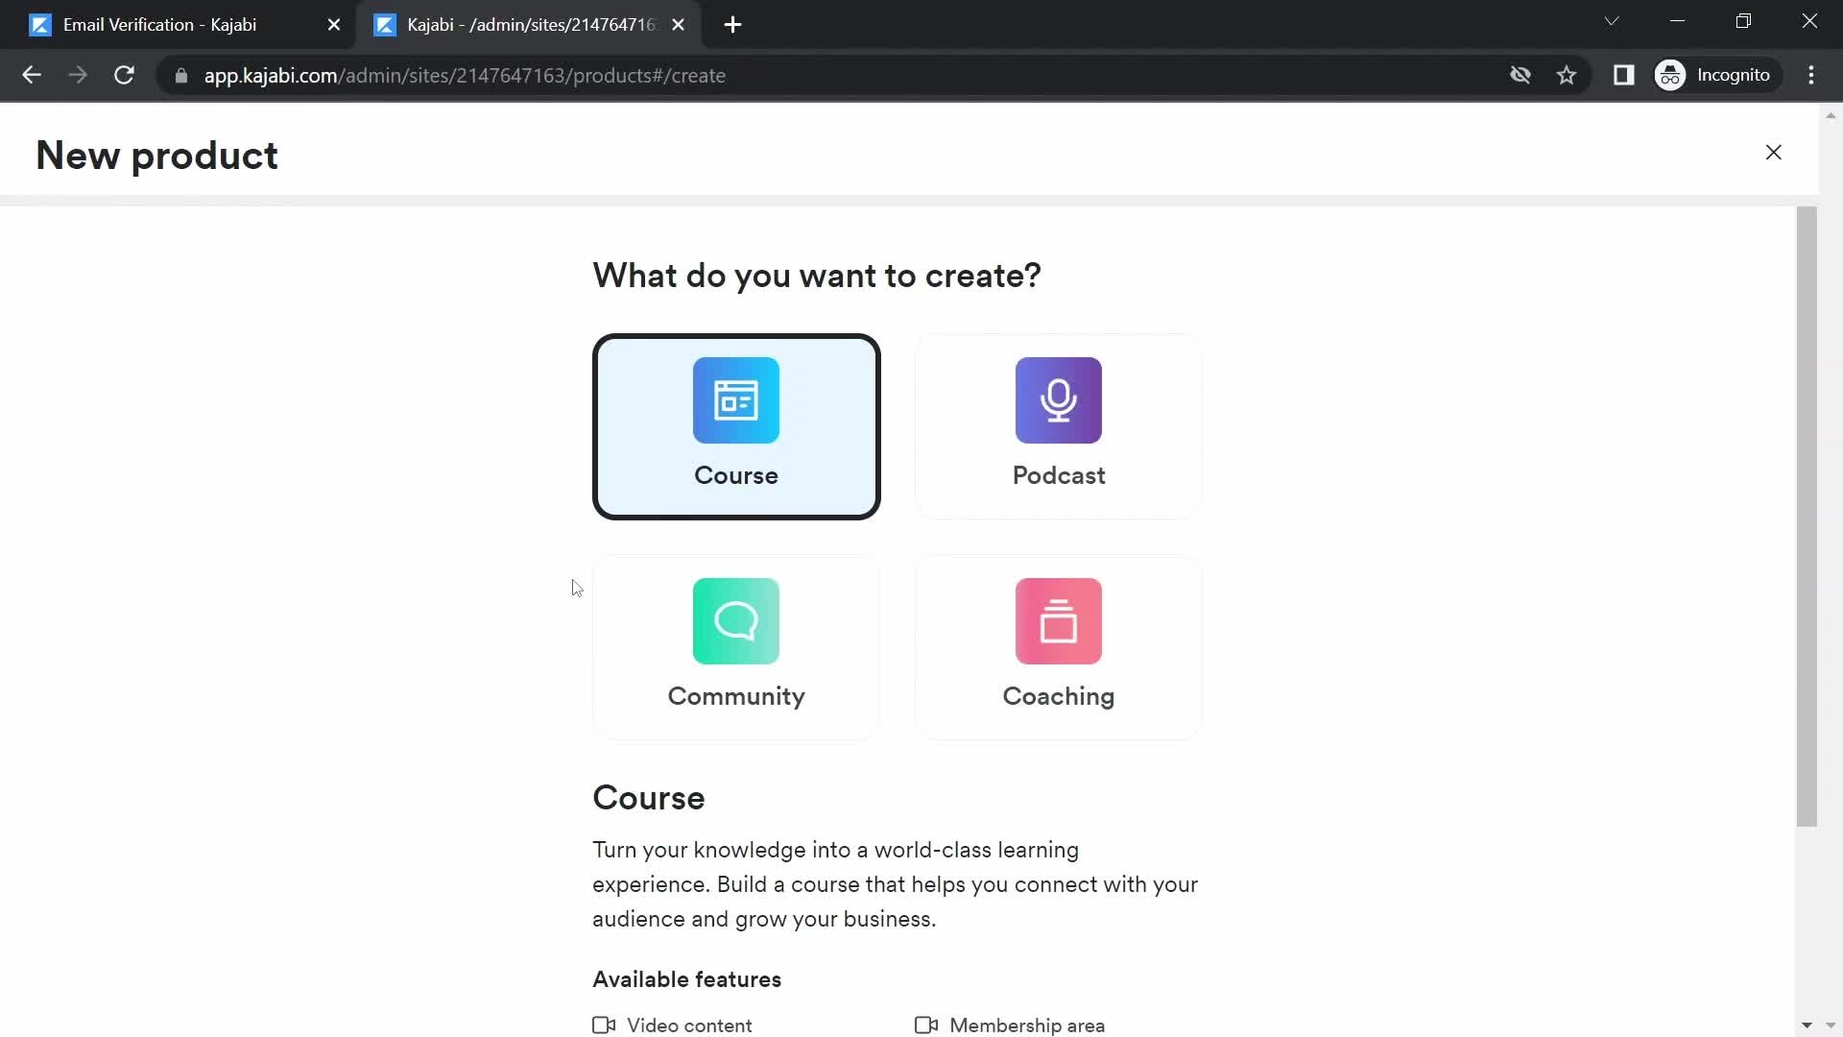Open a new browser tab
This screenshot has height=1037, width=1843.
[732, 25]
